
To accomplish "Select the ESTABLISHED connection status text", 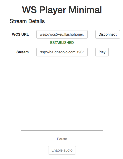I will [x=62, y=43].
